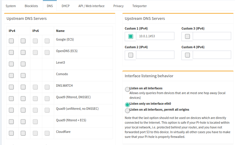Focus the Custom 2 (IPv4) text field
Screen dimensions: 235x145
tap(155, 55)
